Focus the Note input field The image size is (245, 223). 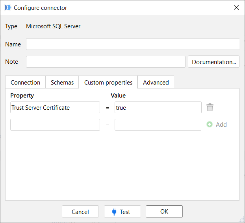click(106, 62)
